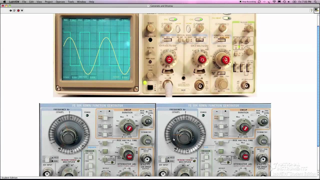This screenshot has width=320, height=180.
Task: Toggle the CH2 MEAS button
Action: click(227, 18)
